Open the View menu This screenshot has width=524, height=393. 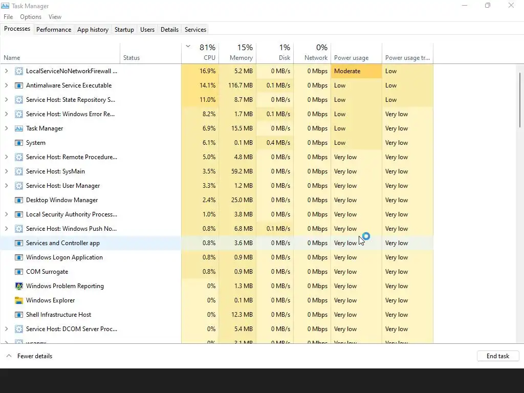tap(55, 17)
